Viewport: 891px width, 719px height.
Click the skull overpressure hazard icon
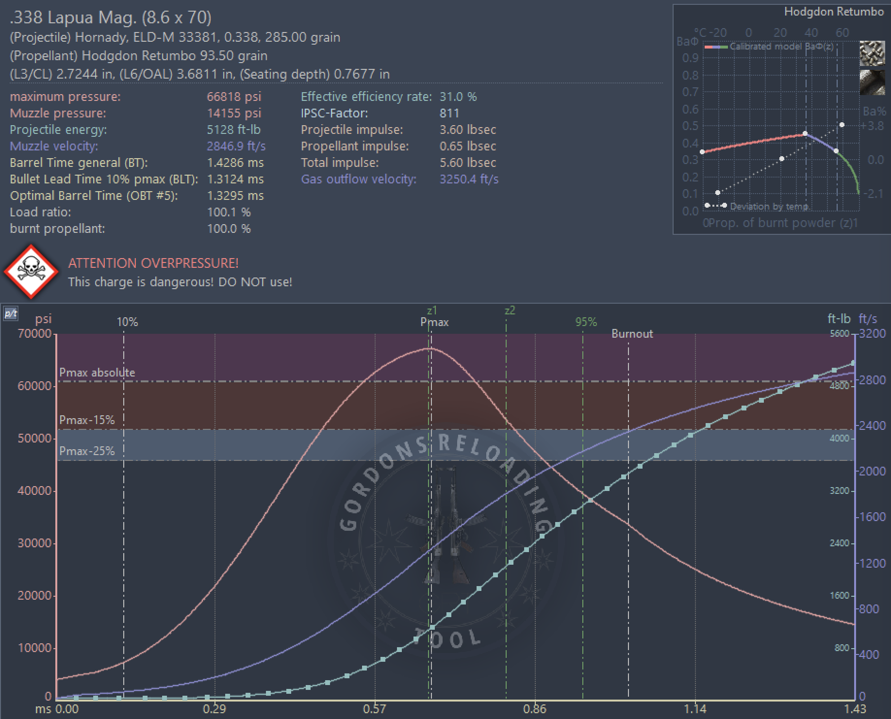pos(31,272)
